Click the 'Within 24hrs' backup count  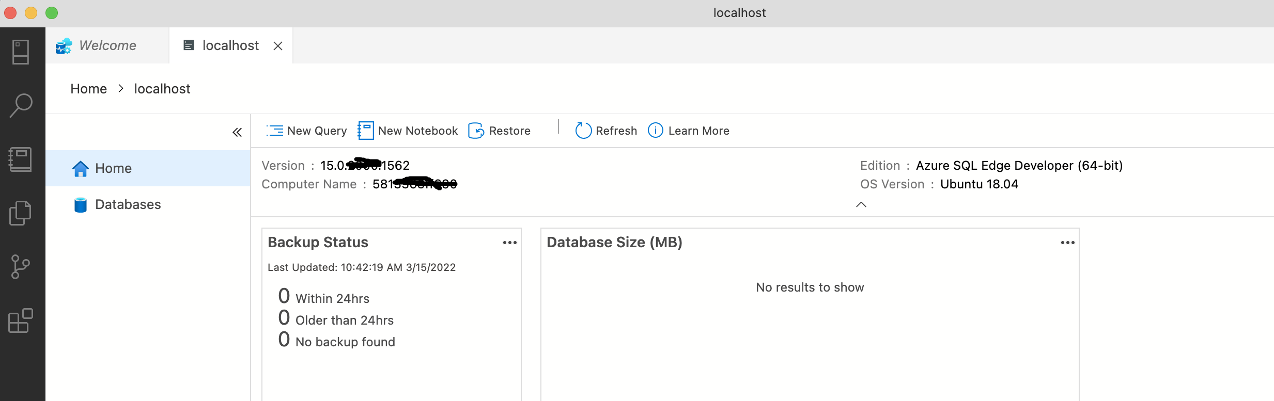(x=324, y=297)
